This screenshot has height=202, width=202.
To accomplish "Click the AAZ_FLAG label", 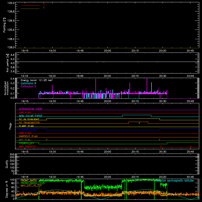I will [25, 140].
